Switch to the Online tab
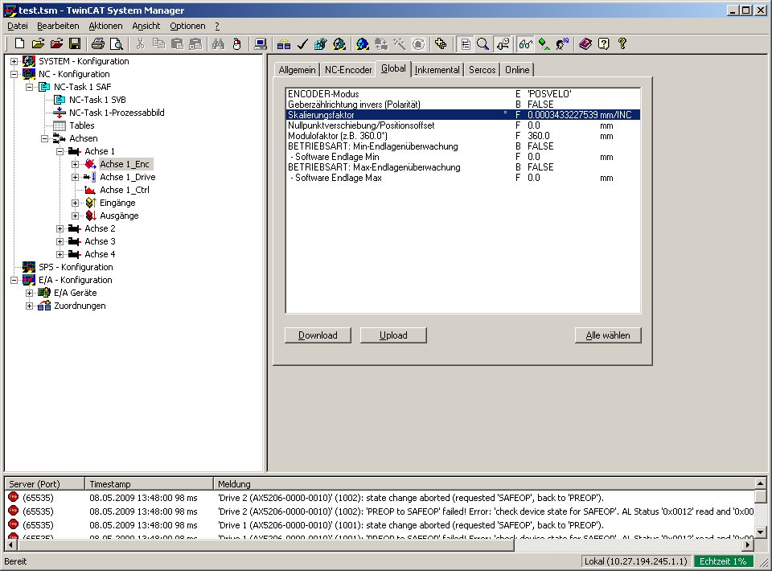 517,70
